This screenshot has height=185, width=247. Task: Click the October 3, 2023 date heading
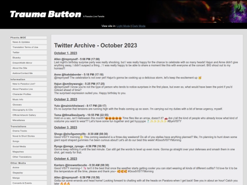(65, 127)
